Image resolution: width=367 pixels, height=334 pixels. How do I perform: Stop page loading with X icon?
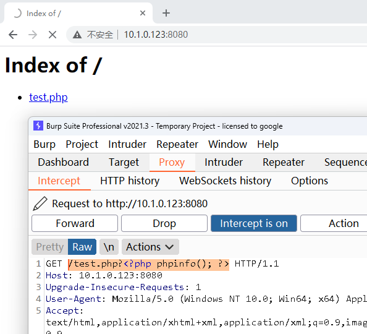[53, 35]
